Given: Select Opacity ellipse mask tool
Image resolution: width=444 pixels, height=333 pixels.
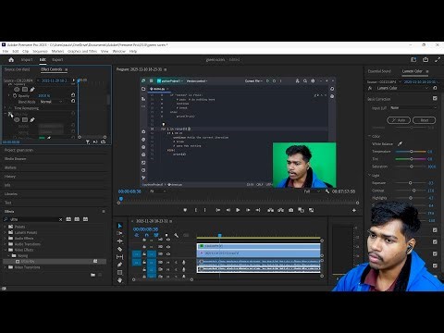Looking at the screenshot, I should [17, 90].
